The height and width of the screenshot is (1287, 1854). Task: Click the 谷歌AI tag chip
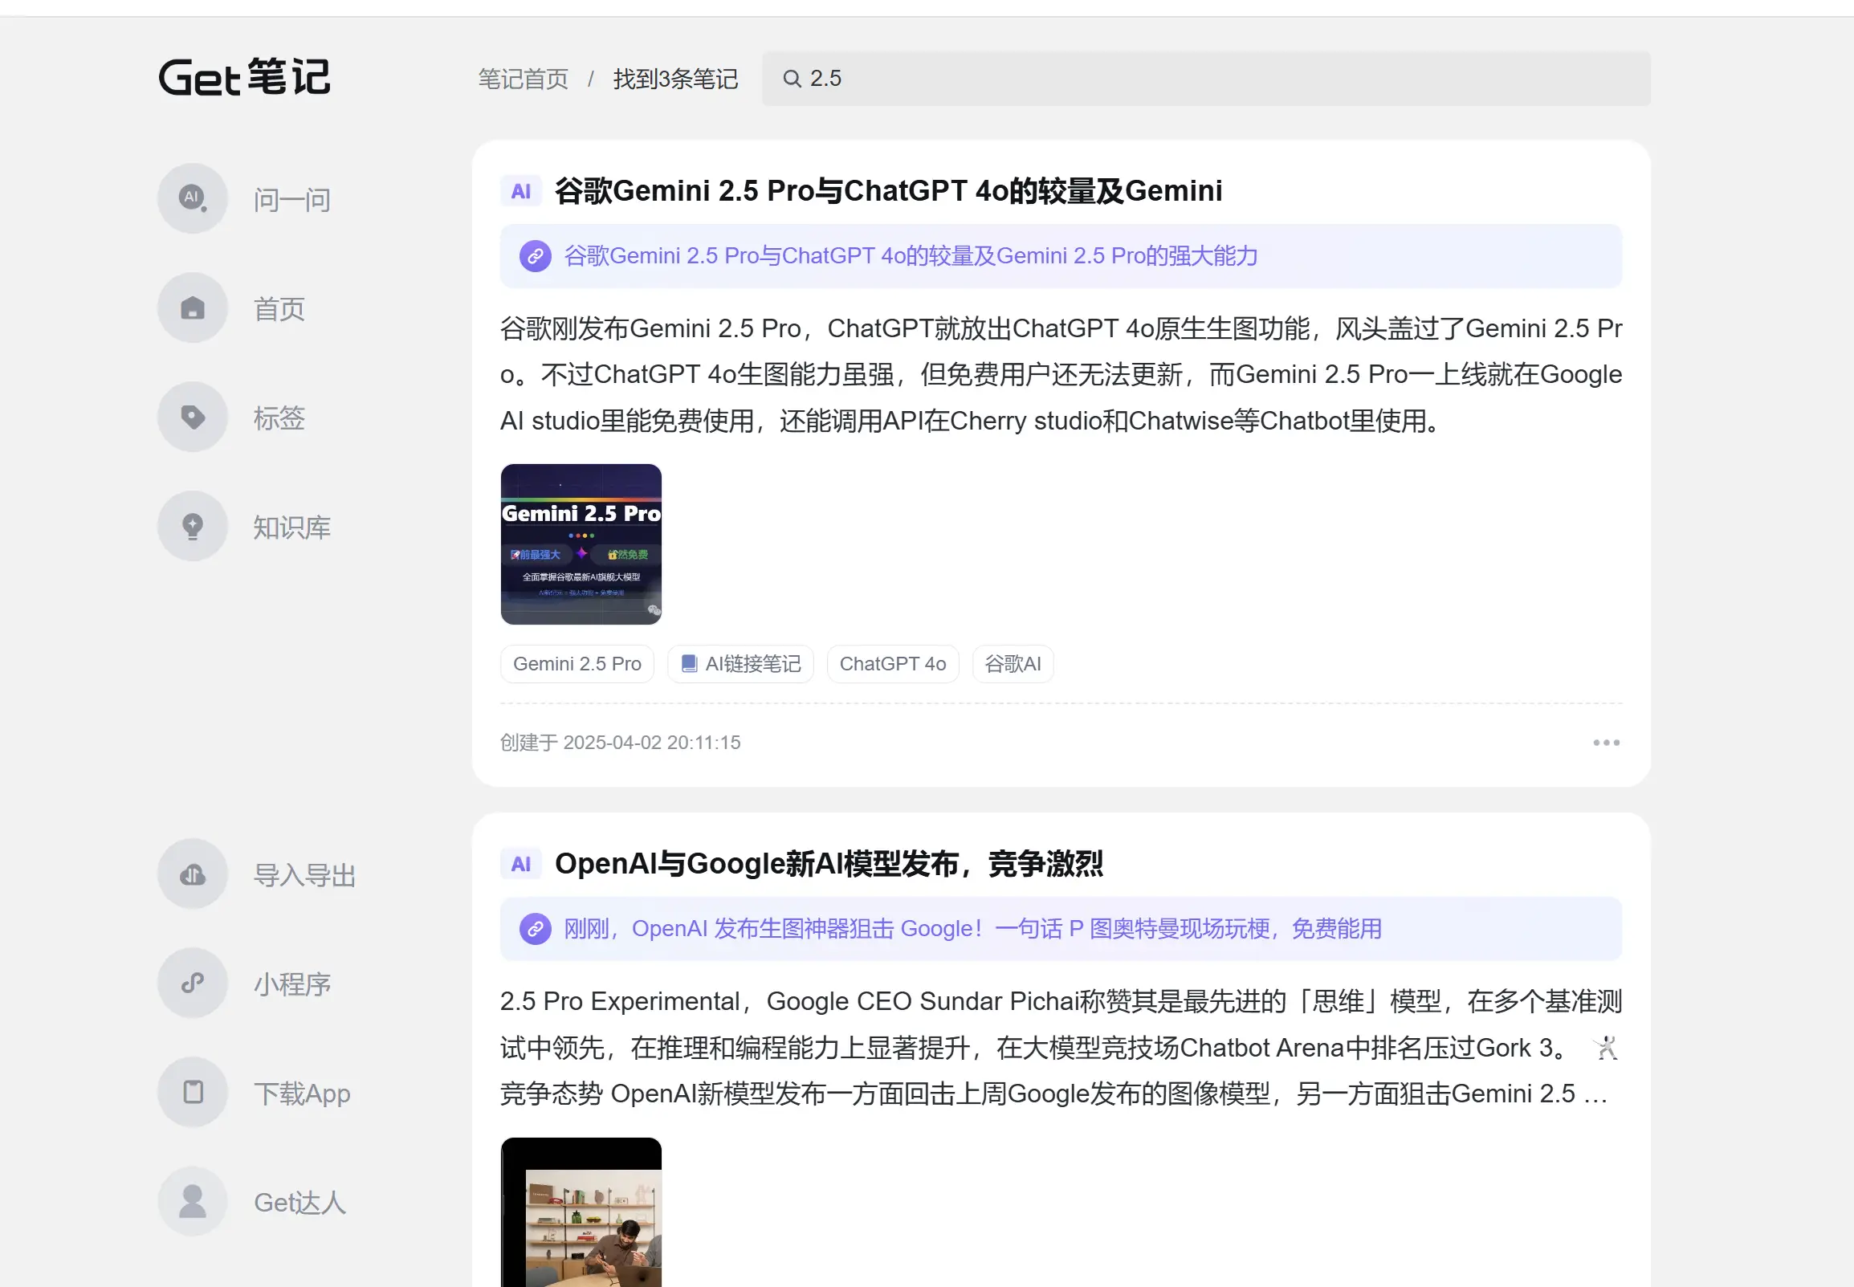coord(1013,665)
